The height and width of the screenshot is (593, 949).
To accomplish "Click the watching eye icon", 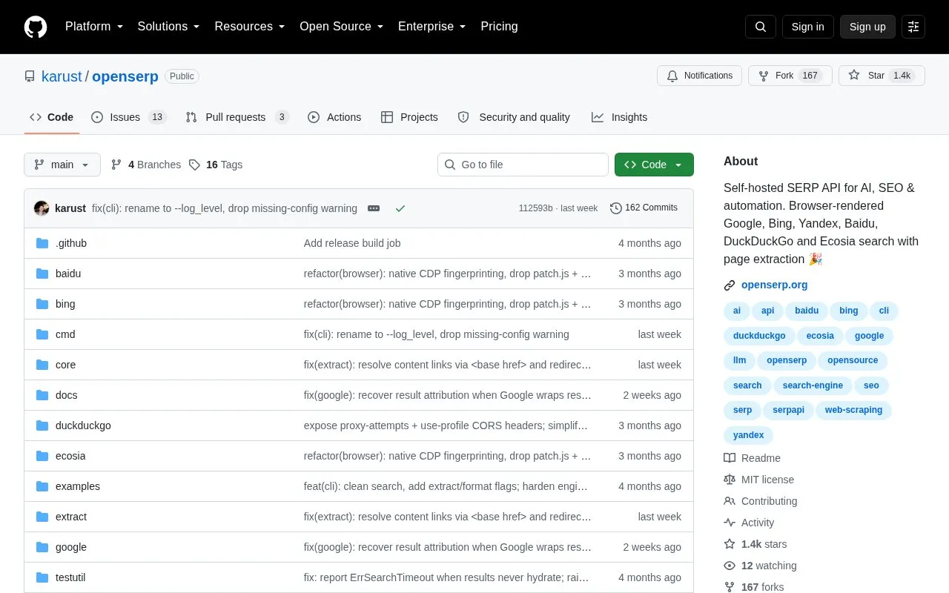I will tap(730, 566).
